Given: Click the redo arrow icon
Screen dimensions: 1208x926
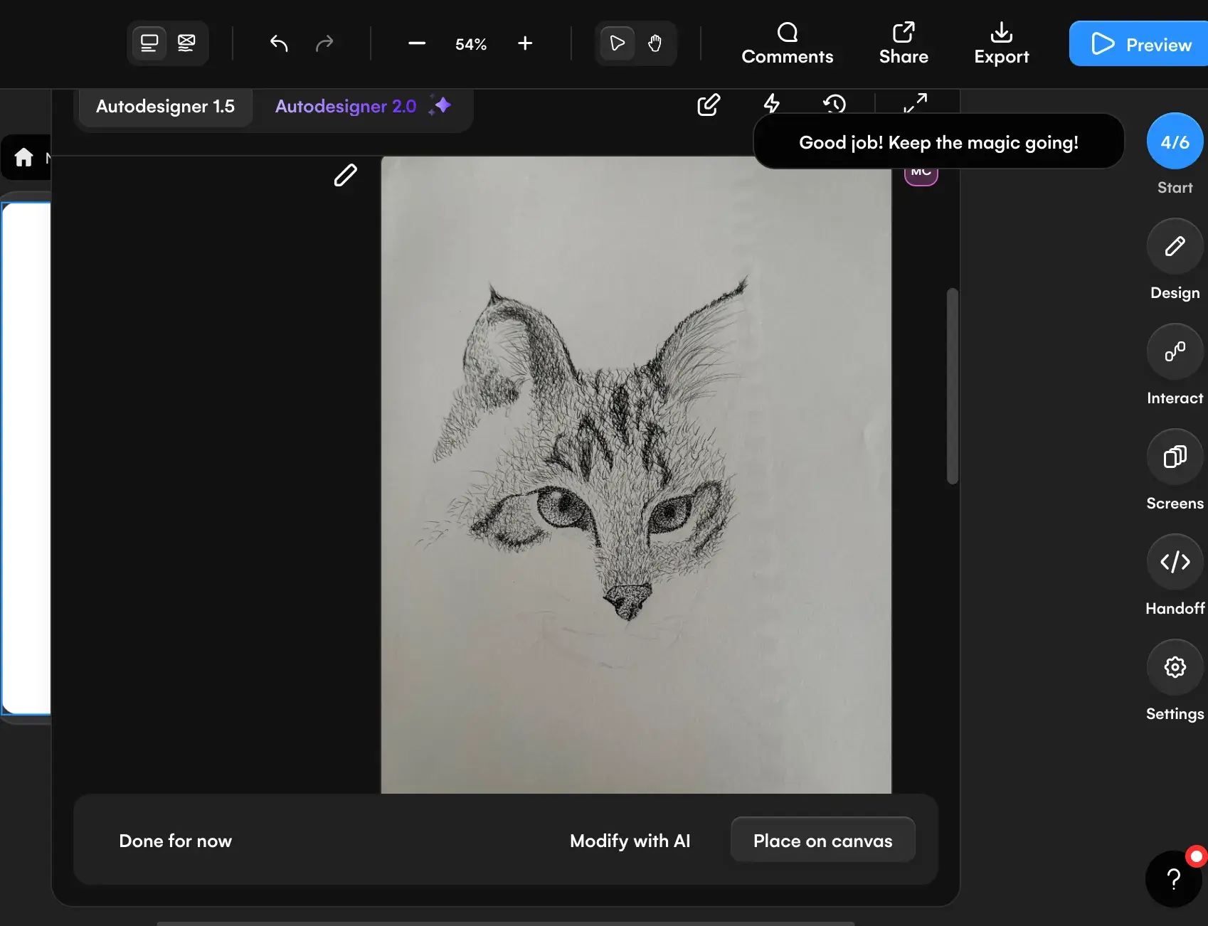Looking at the screenshot, I should point(324,44).
